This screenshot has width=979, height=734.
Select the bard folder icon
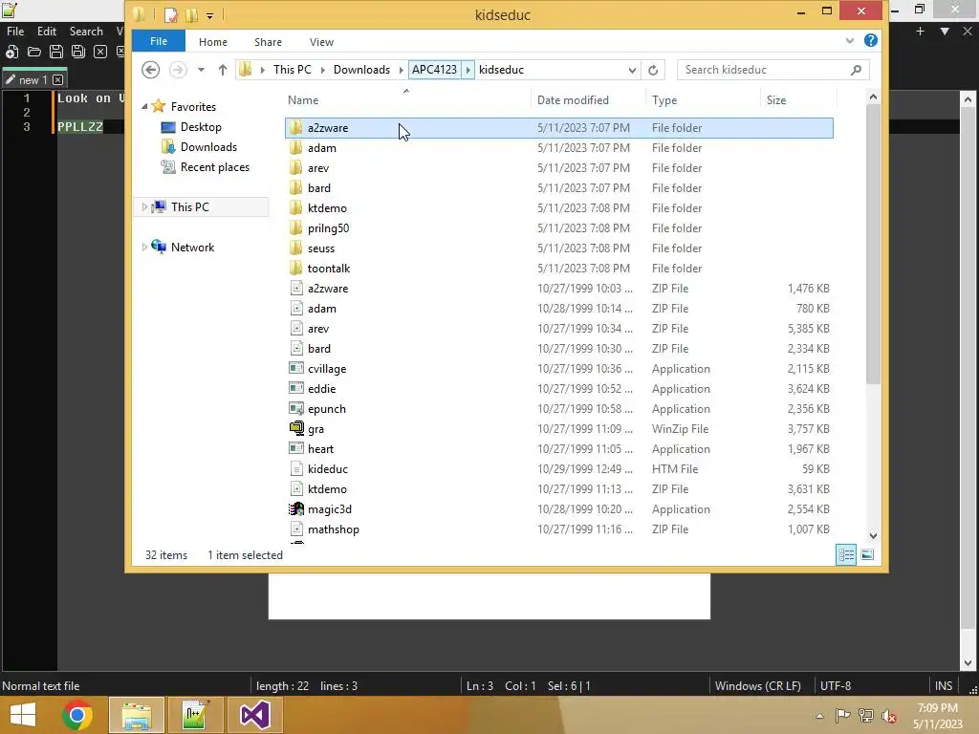tap(296, 188)
